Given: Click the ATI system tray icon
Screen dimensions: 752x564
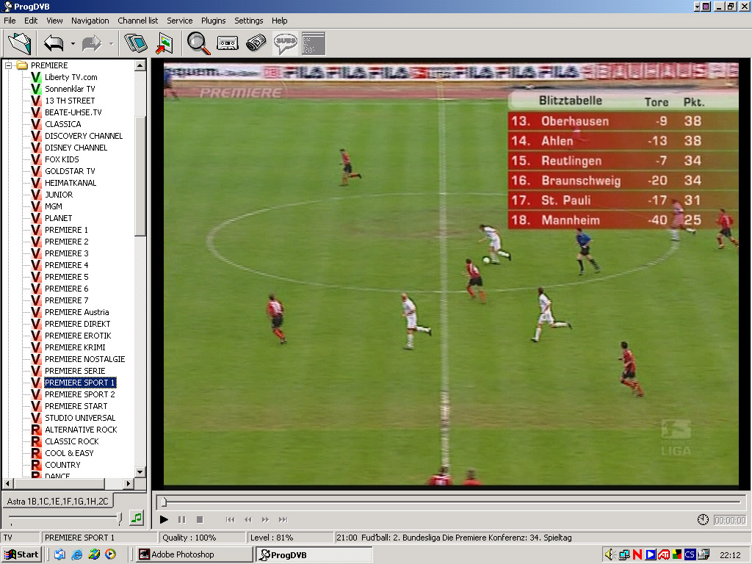Looking at the screenshot, I should click(664, 555).
